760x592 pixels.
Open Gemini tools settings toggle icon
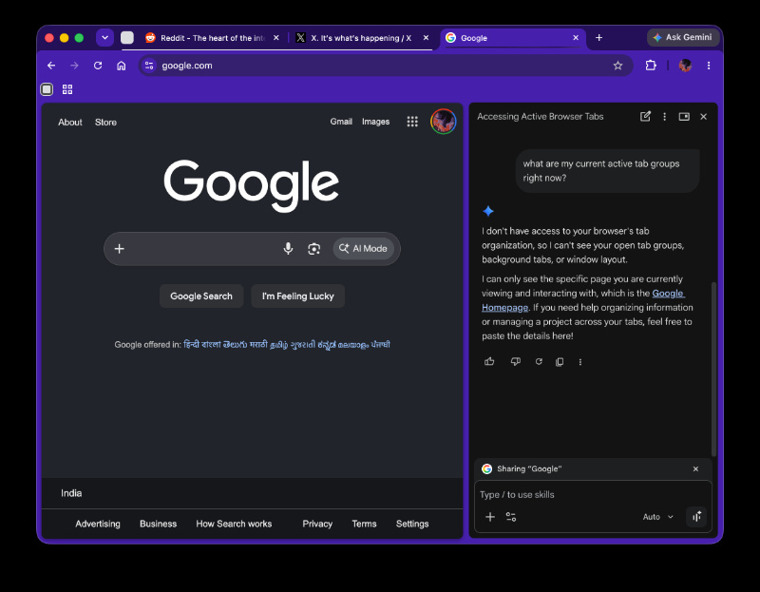(x=511, y=517)
